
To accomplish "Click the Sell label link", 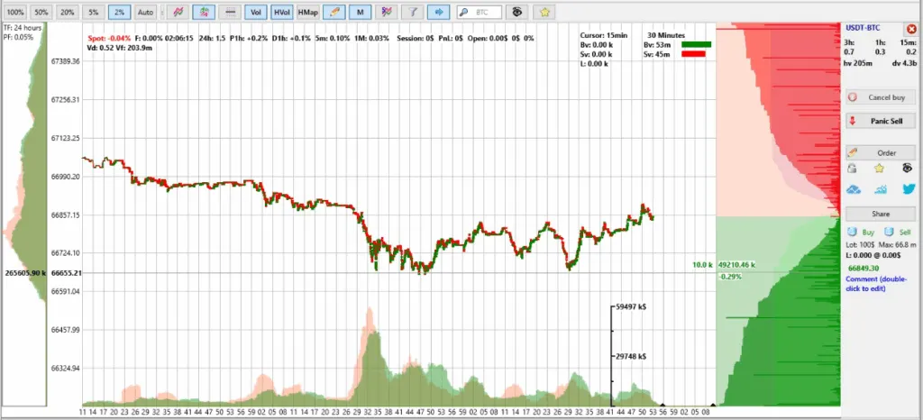I will click(x=905, y=233).
